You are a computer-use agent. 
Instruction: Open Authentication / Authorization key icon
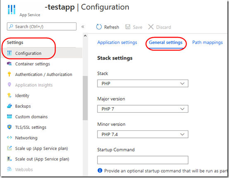click(9, 74)
